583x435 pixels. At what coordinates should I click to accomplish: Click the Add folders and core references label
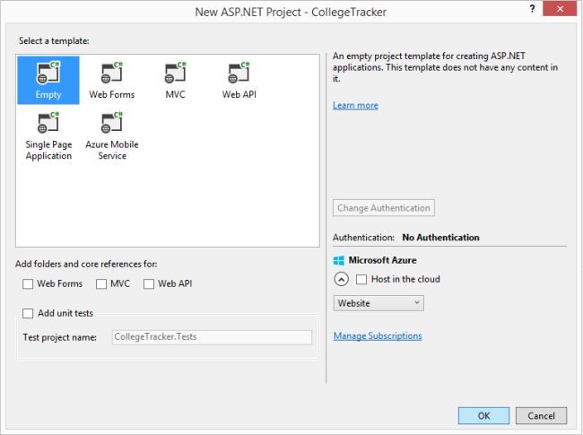point(86,264)
